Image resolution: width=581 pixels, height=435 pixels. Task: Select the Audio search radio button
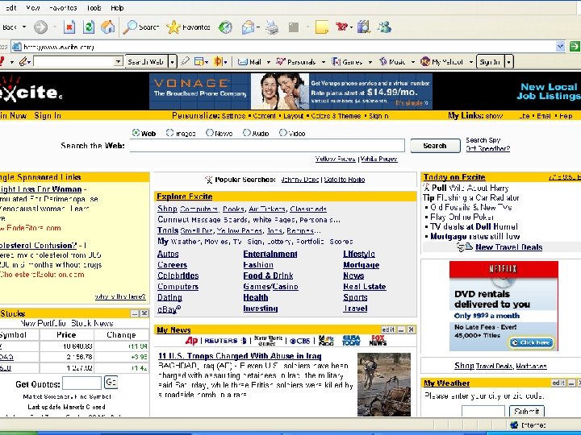pyautogui.click(x=247, y=132)
